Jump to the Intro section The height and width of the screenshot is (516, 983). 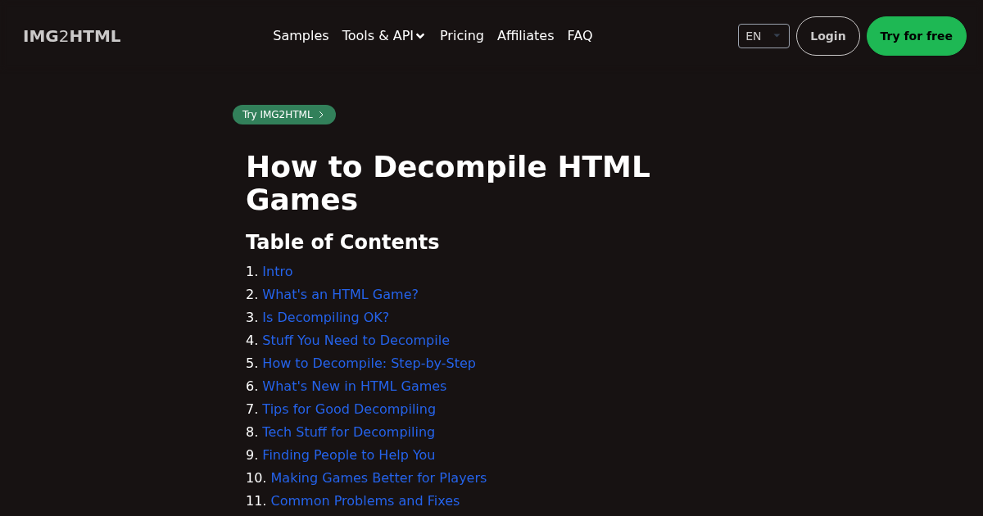[277, 272]
